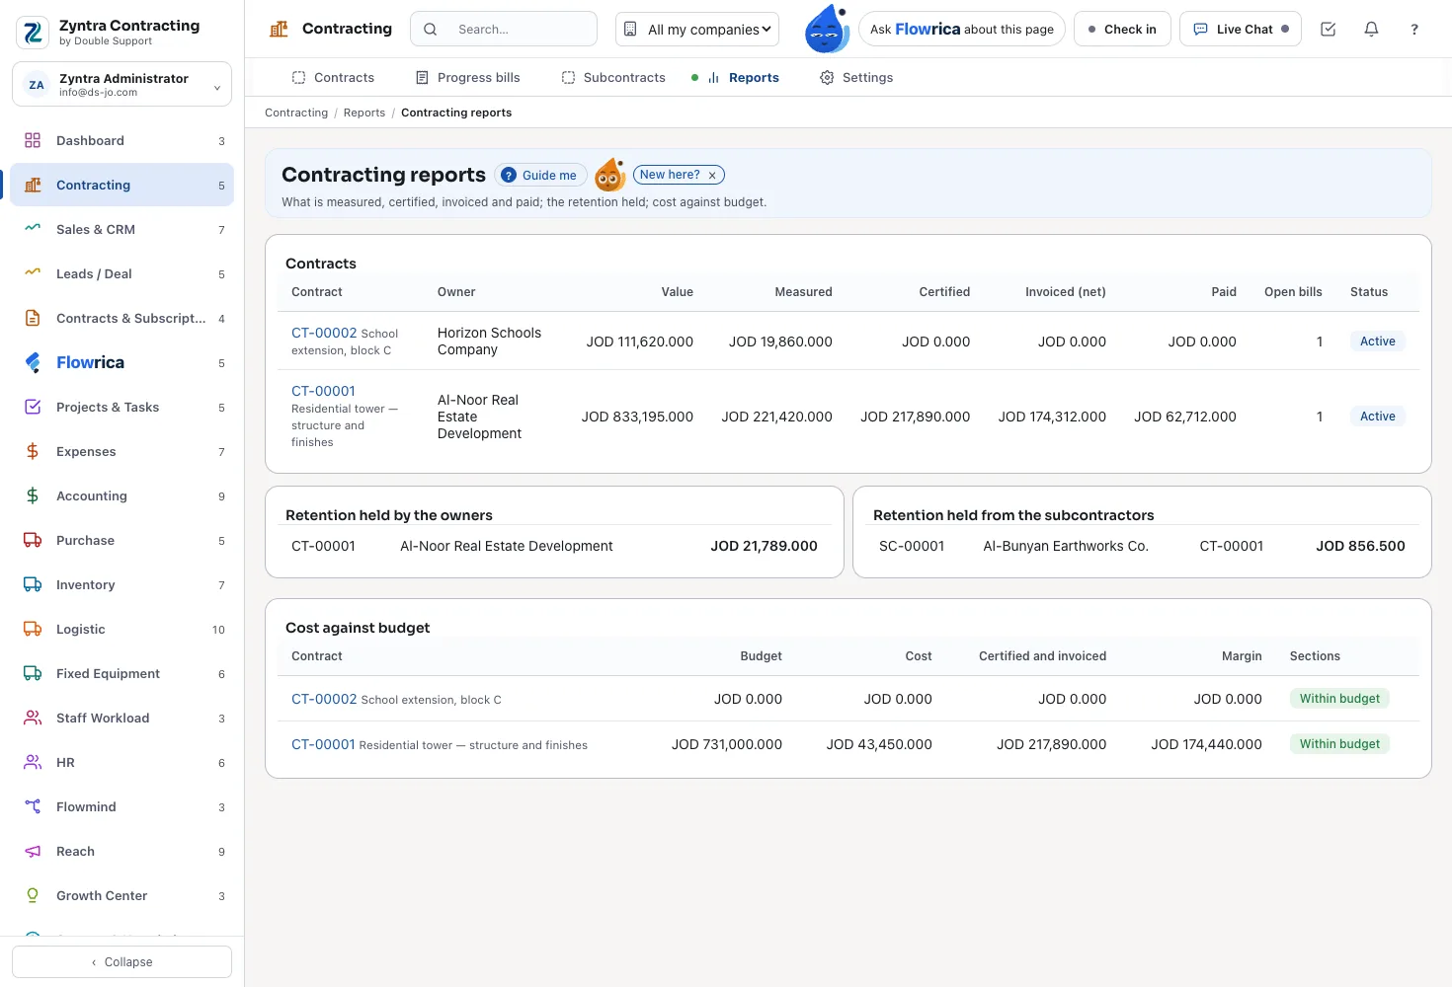Click SC-00001 in subcontractor retention
The height and width of the screenshot is (987, 1452).
pos(912,546)
